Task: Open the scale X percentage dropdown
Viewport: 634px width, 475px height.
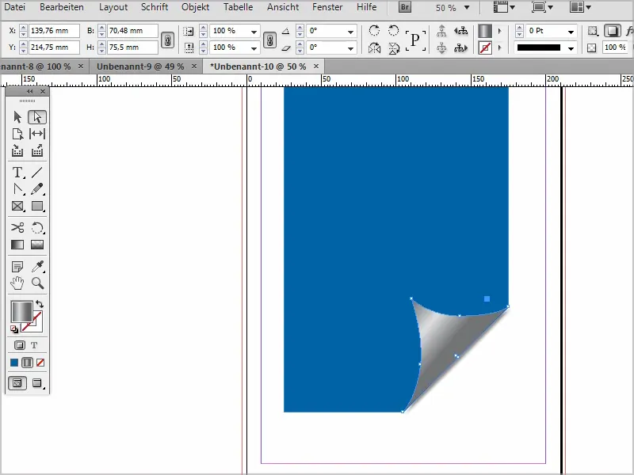Action: tap(254, 32)
